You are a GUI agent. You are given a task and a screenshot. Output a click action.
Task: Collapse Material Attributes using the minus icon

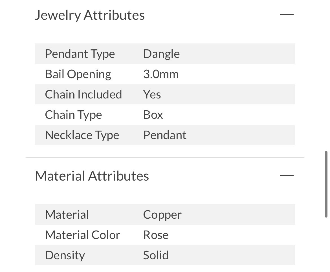[x=287, y=176]
